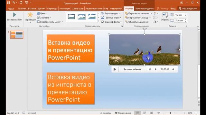Switch to the Анимация tab
The width and height of the screenshot is (206, 115).
click(64, 9)
